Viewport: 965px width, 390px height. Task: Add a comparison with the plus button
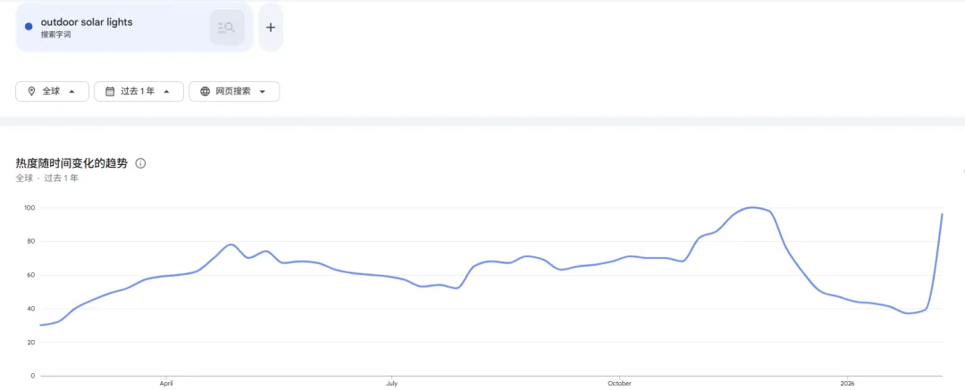click(x=271, y=28)
